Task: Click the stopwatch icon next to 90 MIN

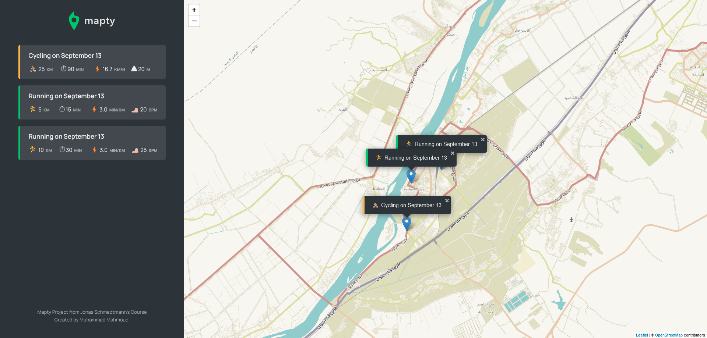Action: pyautogui.click(x=63, y=69)
